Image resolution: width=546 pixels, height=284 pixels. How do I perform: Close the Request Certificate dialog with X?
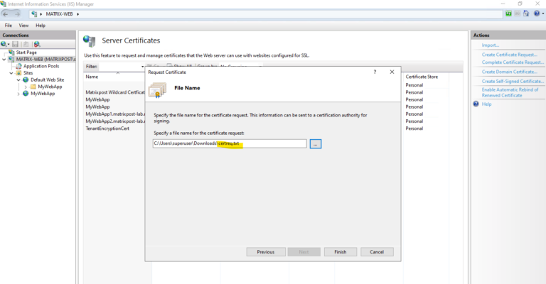392,72
